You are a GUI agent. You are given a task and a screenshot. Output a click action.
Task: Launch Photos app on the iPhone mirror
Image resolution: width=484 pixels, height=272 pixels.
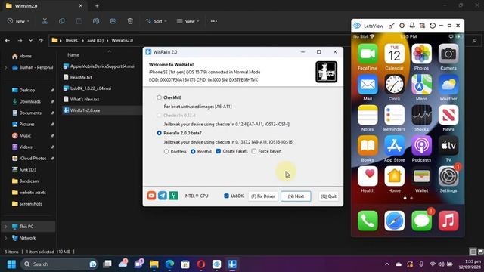421,54
